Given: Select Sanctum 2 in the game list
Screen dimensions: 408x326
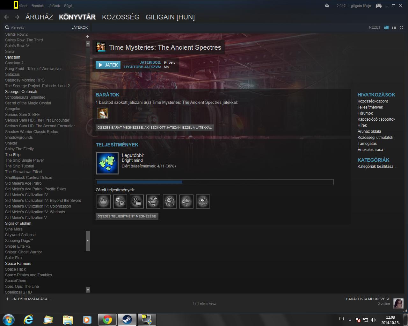Looking at the screenshot, I should click(14, 63).
